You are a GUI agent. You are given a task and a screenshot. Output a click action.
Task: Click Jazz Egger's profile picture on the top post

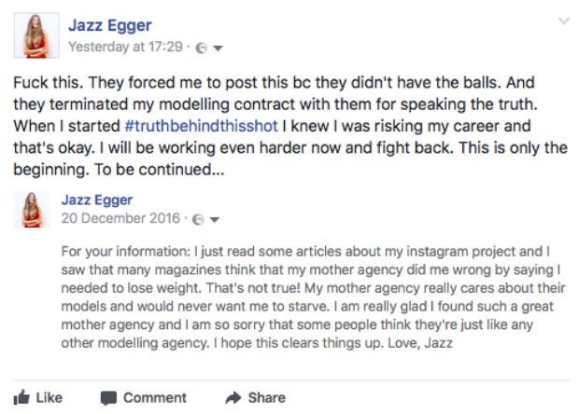tap(36, 34)
